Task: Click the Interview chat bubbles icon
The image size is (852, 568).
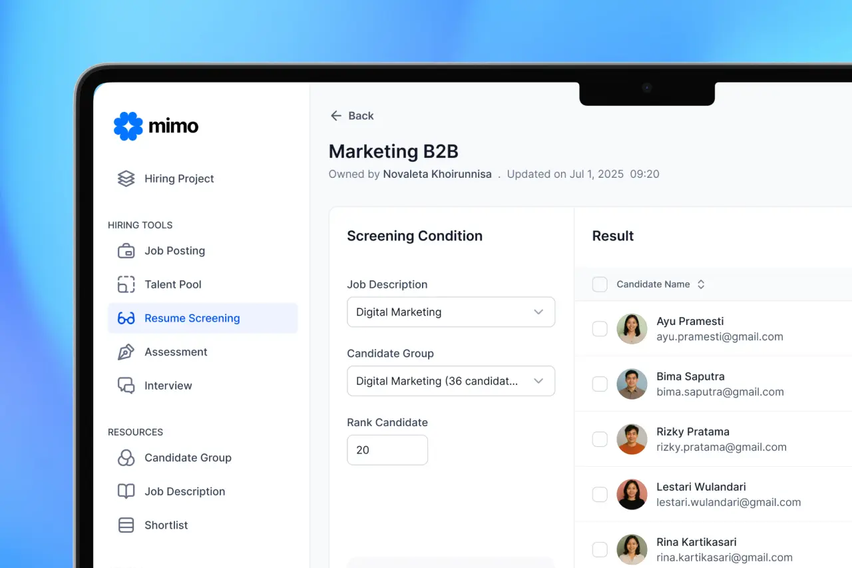Action: click(x=126, y=386)
